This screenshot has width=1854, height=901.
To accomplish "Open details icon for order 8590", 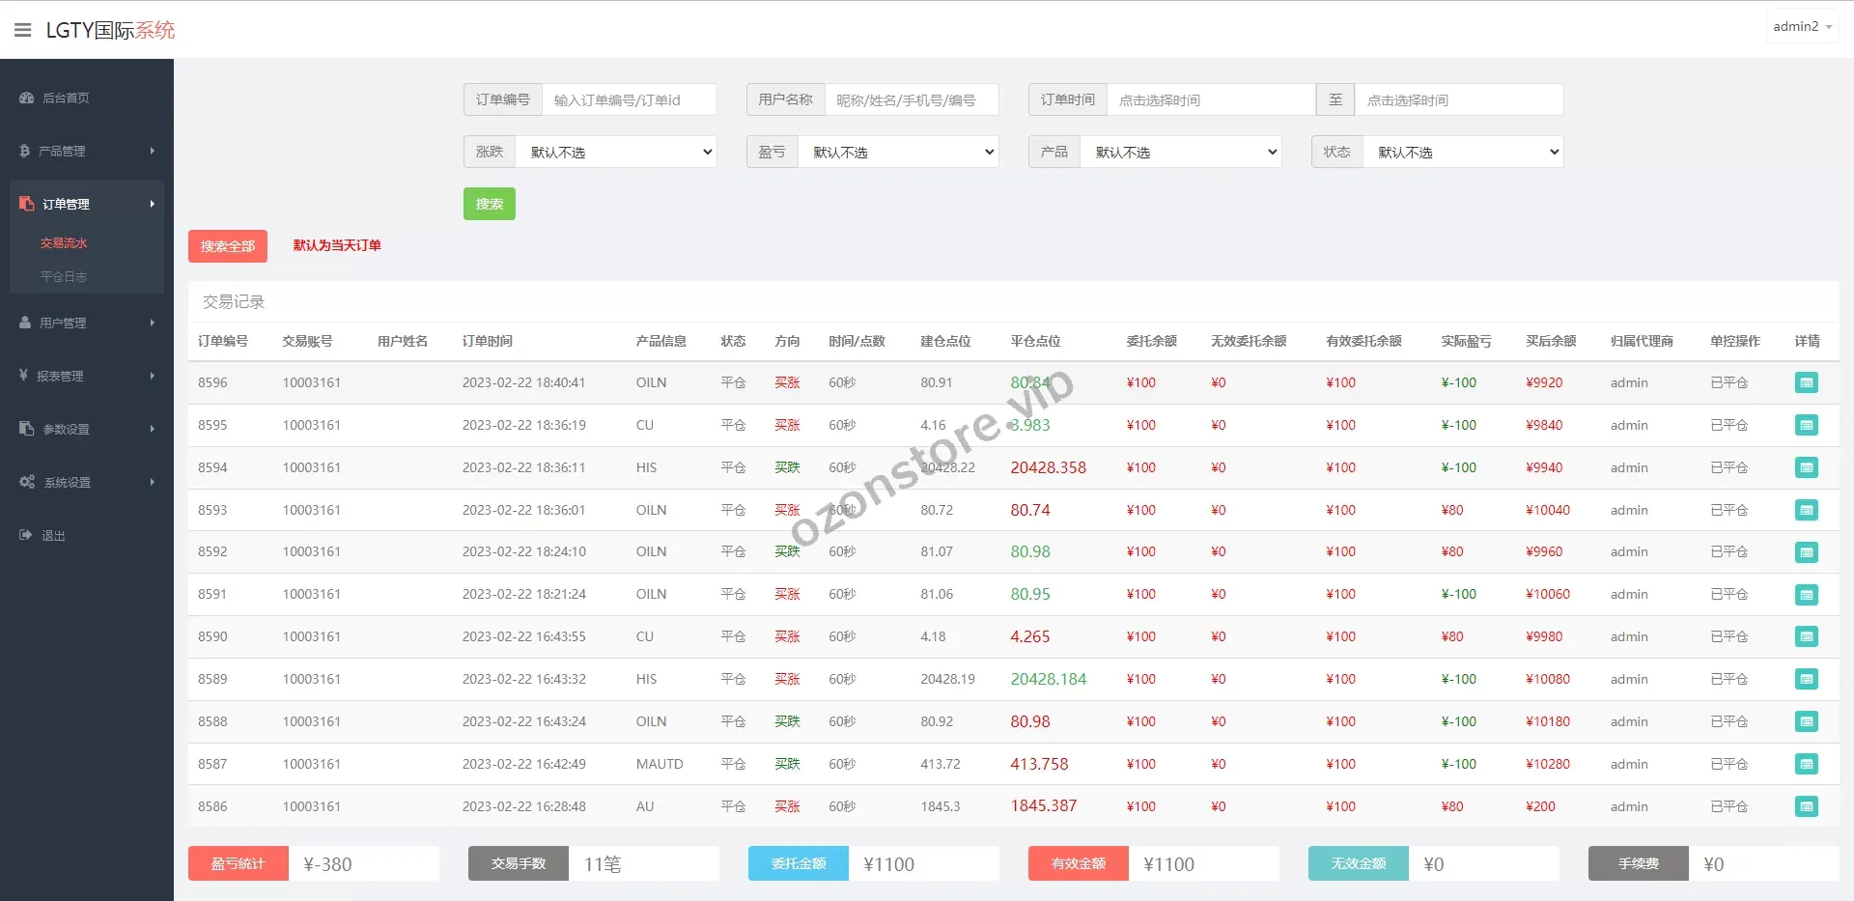I will (1806, 636).
